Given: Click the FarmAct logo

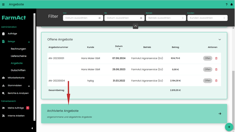Looking at the screenshot, I should [x=14, y=18].
